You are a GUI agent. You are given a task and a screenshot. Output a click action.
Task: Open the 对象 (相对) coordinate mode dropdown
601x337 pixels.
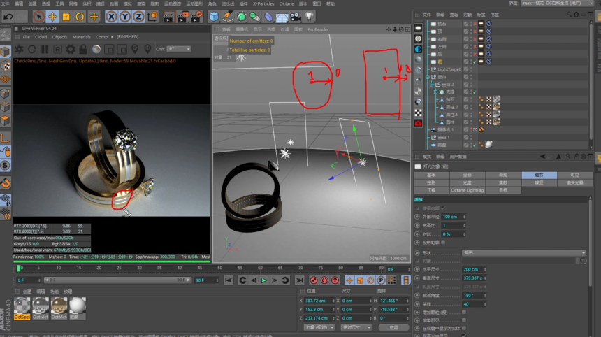(319, 327)
